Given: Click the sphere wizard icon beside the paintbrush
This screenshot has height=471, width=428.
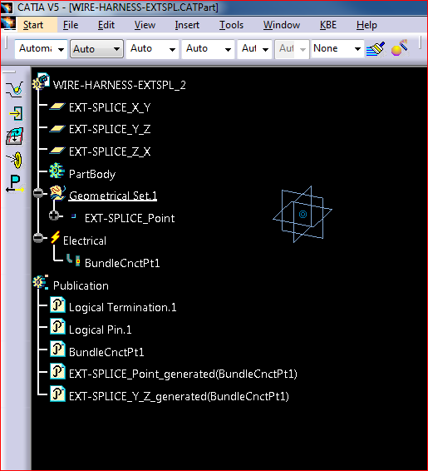Looking at the screenshot, I should click(x=400, y=48).
